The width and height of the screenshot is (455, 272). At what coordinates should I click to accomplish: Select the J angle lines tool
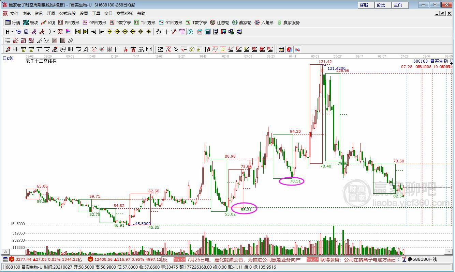point(231,49)
